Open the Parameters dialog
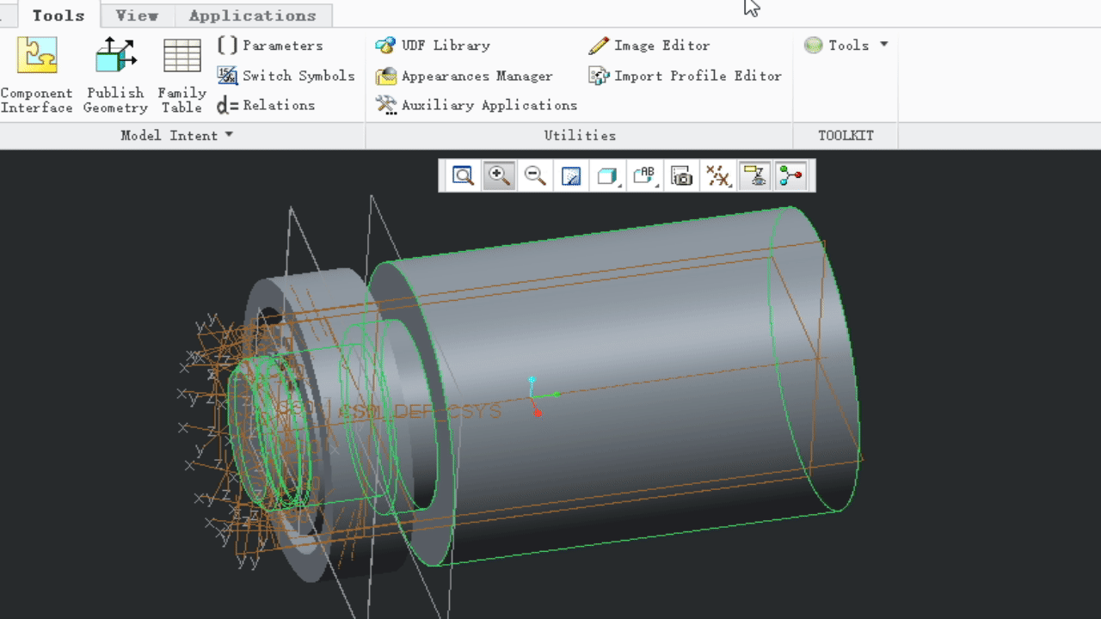Viewport: 1101px width, 619px height. 270,46
